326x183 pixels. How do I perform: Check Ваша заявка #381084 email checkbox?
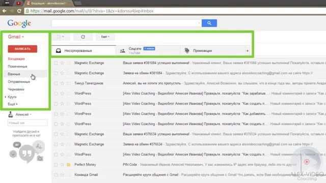tap(56, 63)
